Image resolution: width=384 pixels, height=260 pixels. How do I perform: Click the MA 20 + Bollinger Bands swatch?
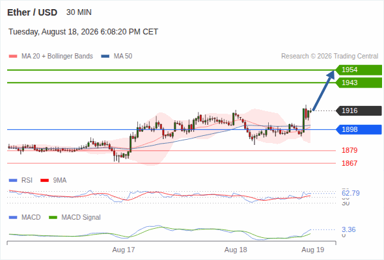coord(13,57)
